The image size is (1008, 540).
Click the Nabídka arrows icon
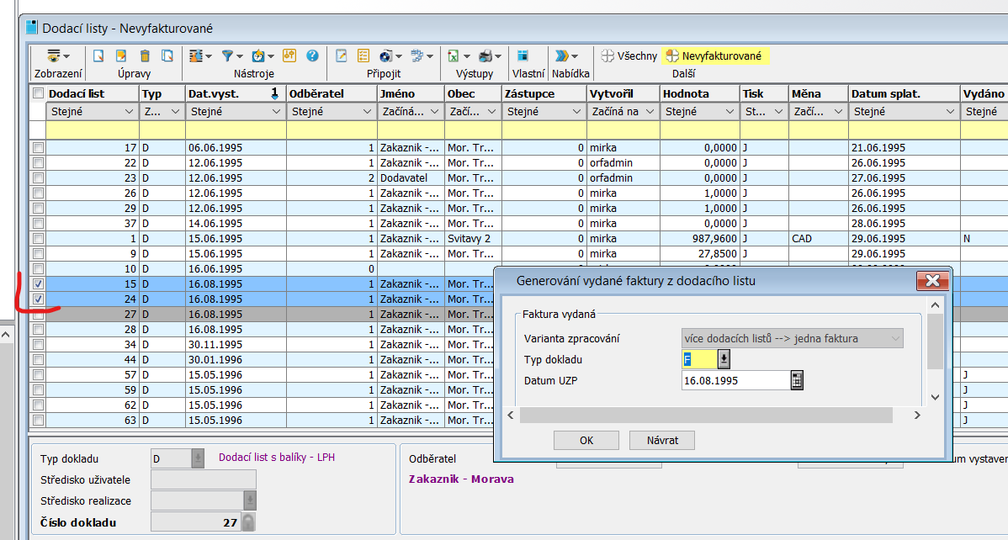[x=562, y=56]
